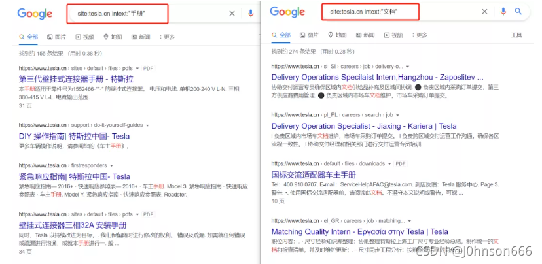Switch to 图片 tab in right window
The width and height of the screenshot is (542, 264).
pos(309,35)
